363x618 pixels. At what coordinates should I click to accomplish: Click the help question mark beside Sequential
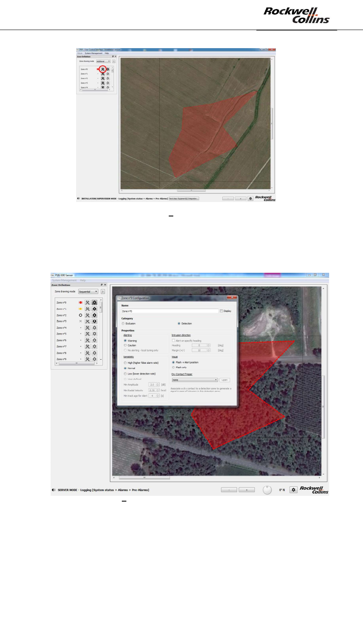(103, 291)
